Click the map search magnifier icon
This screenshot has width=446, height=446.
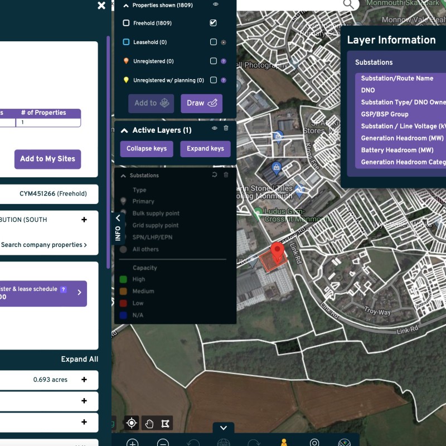click(348, 4)
